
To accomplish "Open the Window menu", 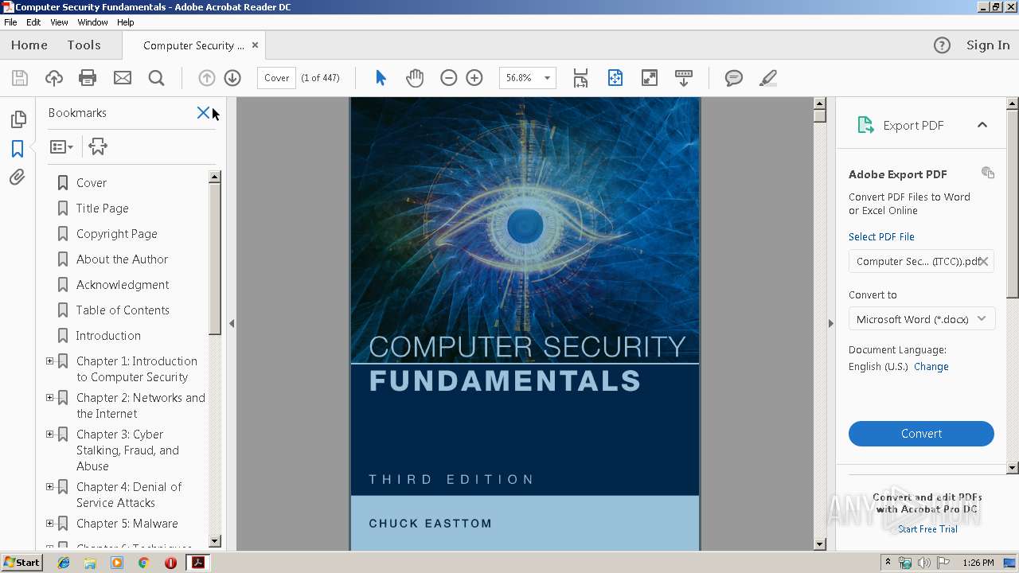I will click(92, 22).
